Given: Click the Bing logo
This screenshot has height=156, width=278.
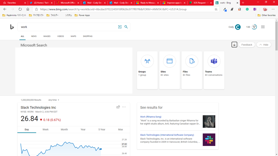Looking at the screenshot, I should pyautogui.click(x=12, y=27).
